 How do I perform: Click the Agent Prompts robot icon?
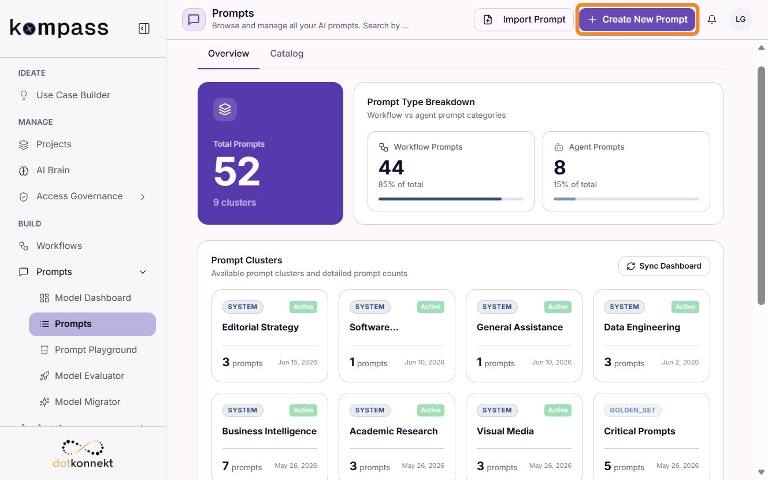pyautogui.click(x=559, y=147)
